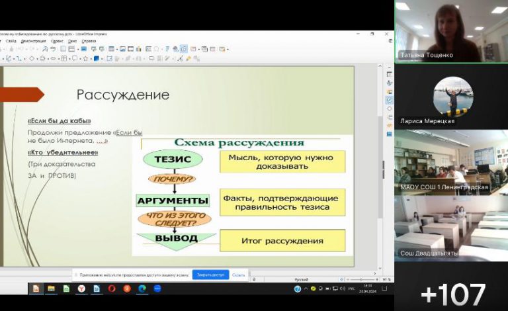This screenshot has width=508, height=311.
Task: Expand the basic shapes diamond dropdown arrow
Action: (x=36, y=58)
